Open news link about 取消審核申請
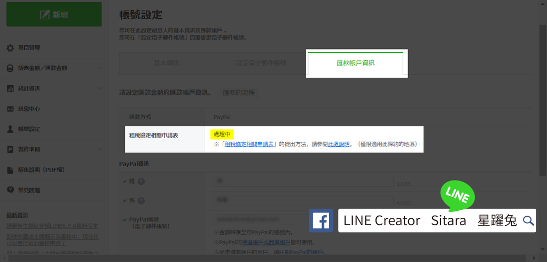 (53, 240)
